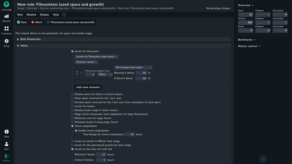Add sidebar element with plus icon
The width and height of the screenshot is (292, 164).
point(263,159)
